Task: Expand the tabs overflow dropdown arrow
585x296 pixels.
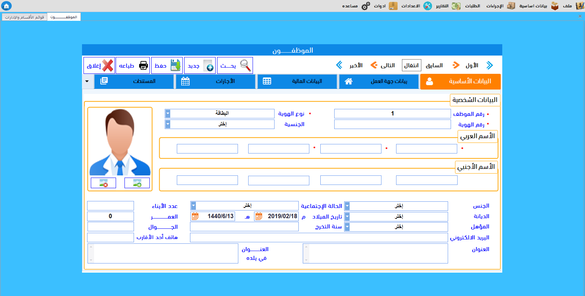Action: coord(87,81)
